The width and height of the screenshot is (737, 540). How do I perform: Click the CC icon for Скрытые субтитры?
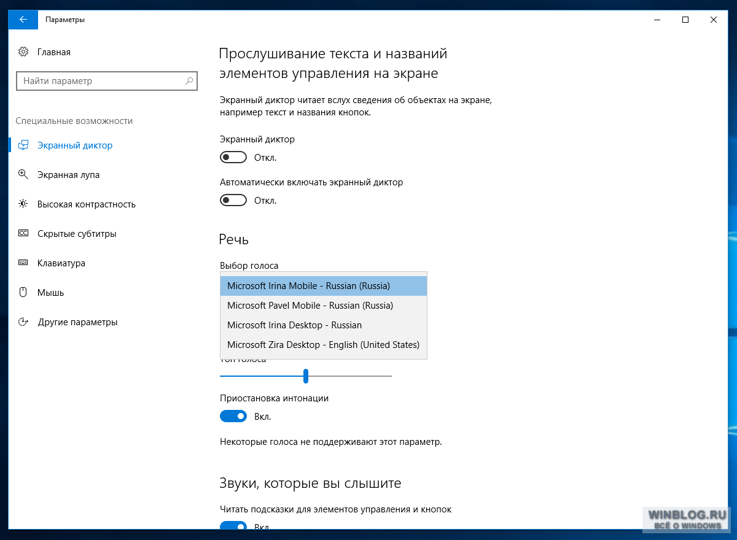[23, 234]
